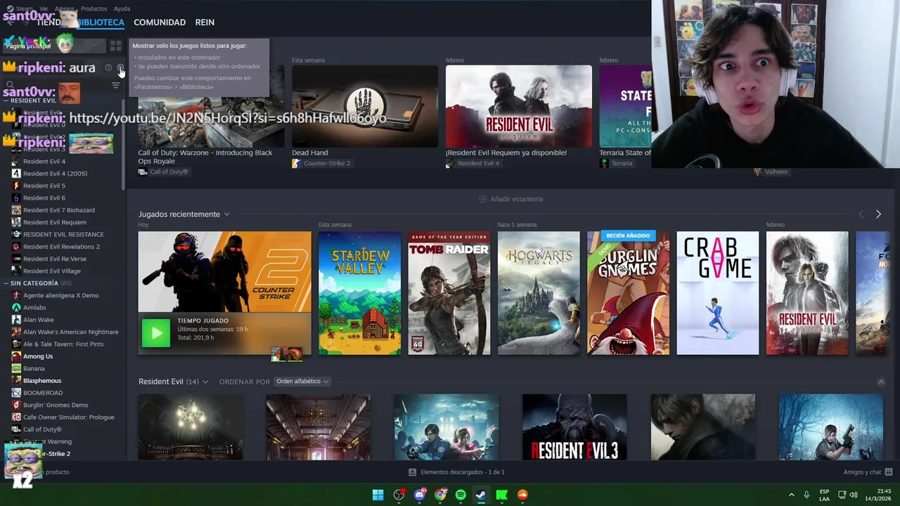Screen dimensions: 900x506
Task: Select Ale & Tale Tavern: First Pints
Action: (63, 344)
